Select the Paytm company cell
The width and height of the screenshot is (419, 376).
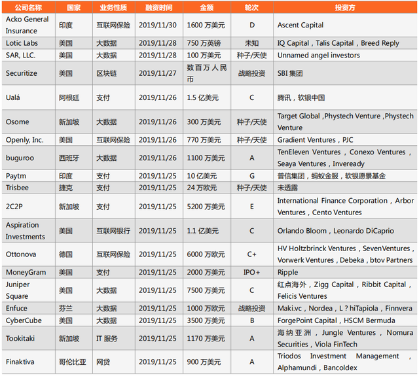click(x=29, y=176)
